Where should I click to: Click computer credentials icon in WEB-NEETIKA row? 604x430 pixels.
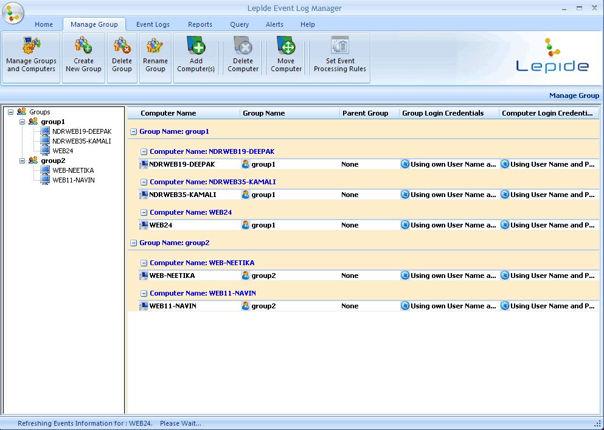pos(505,276)
